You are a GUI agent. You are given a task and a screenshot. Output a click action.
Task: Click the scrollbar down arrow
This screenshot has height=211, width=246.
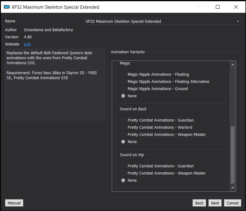233,188
